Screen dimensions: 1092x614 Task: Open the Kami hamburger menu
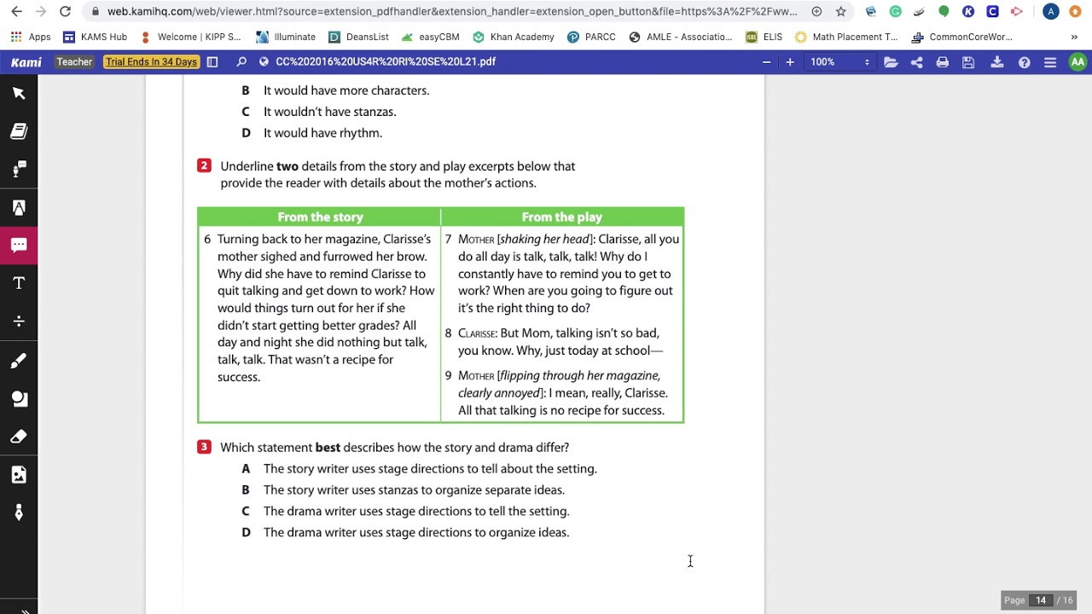click(x=1050, y=62)
